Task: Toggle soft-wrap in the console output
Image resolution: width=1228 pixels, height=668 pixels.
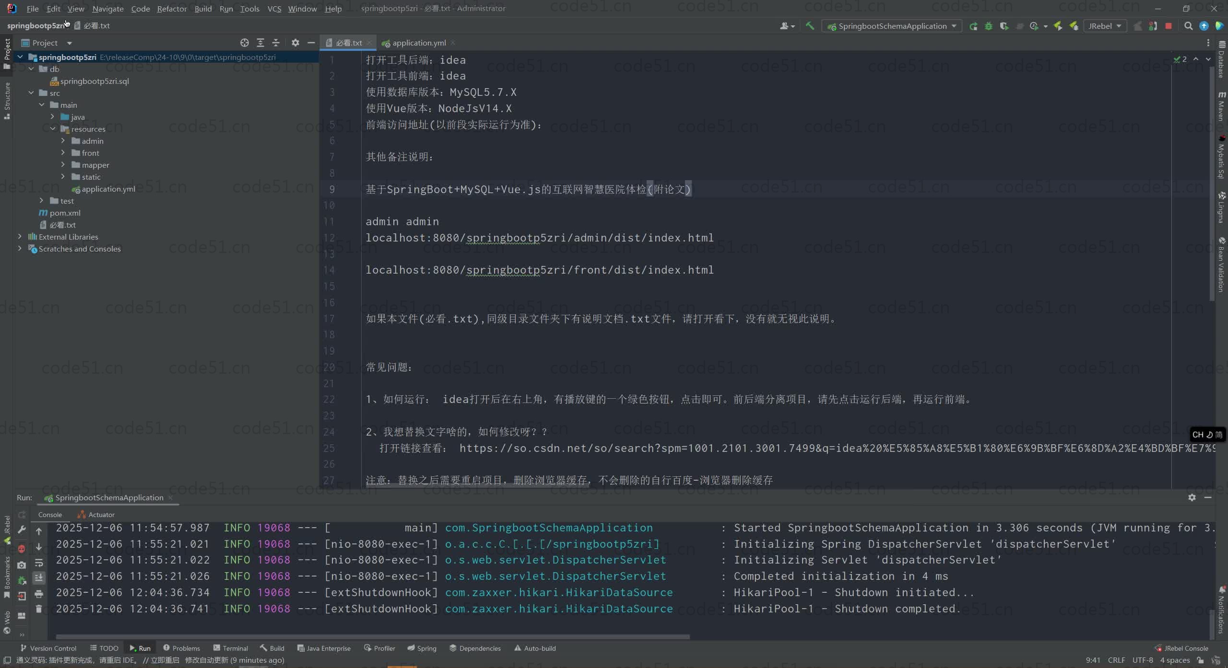Action: [x=39, y=563]
